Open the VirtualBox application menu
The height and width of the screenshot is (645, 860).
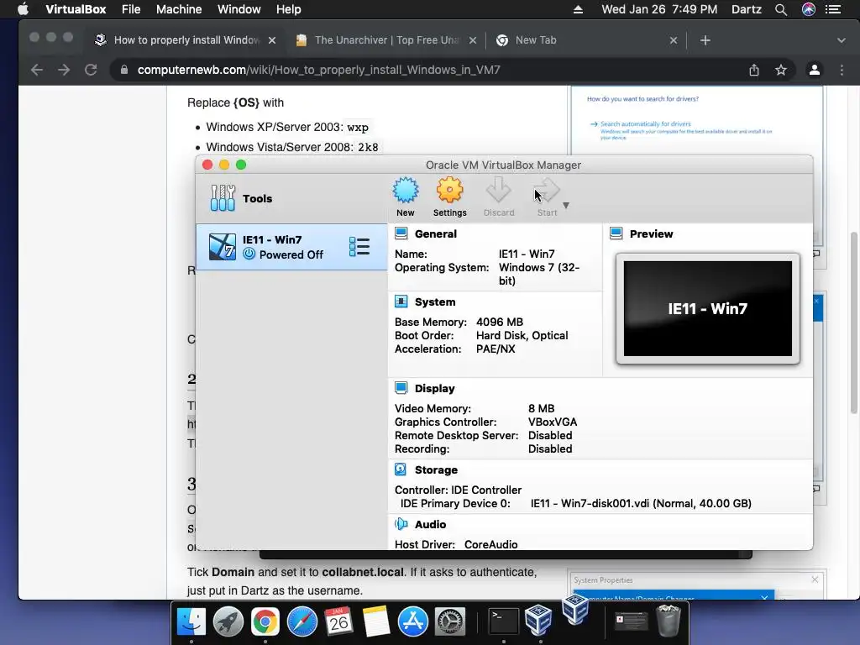tap(76, 9)
